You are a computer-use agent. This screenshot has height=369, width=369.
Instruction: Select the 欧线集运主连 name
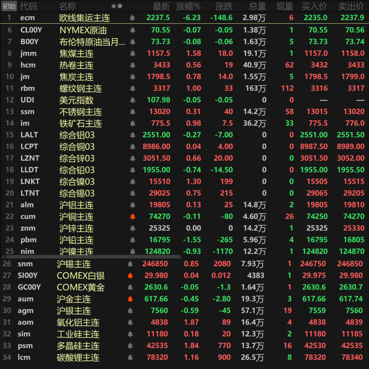(x=85, y=18)
